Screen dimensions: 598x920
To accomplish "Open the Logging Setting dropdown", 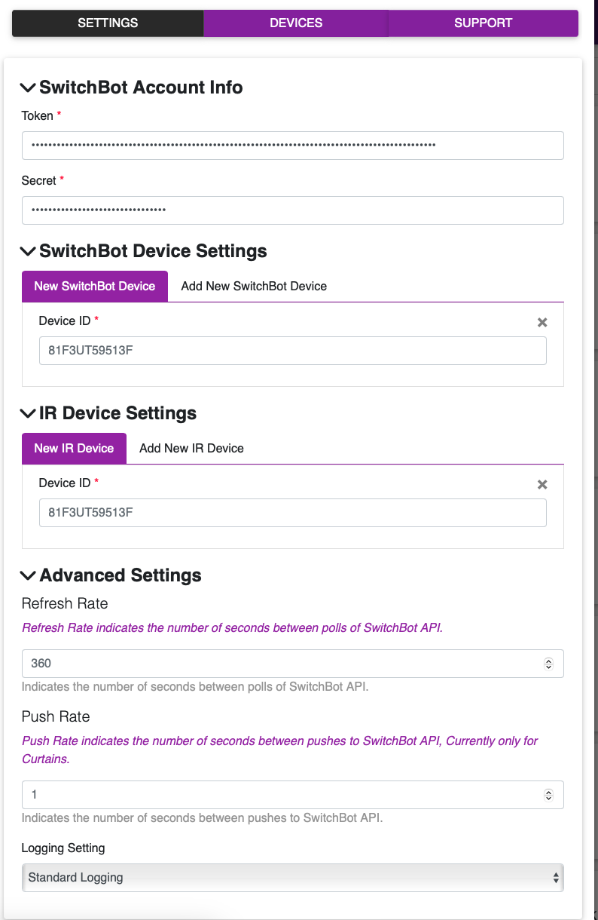I will pos(292,877).
